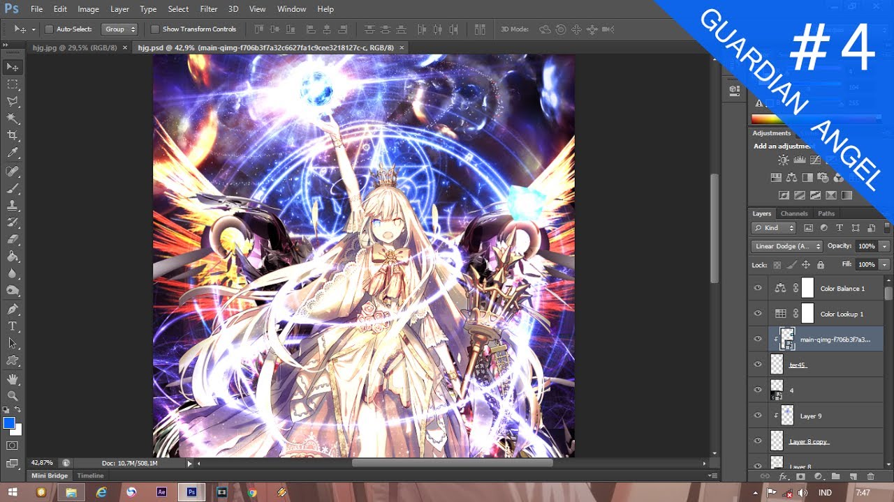Add a Hue/Saturation adjustment
Viewport: 894px width, 502px height.
[776, 178]
